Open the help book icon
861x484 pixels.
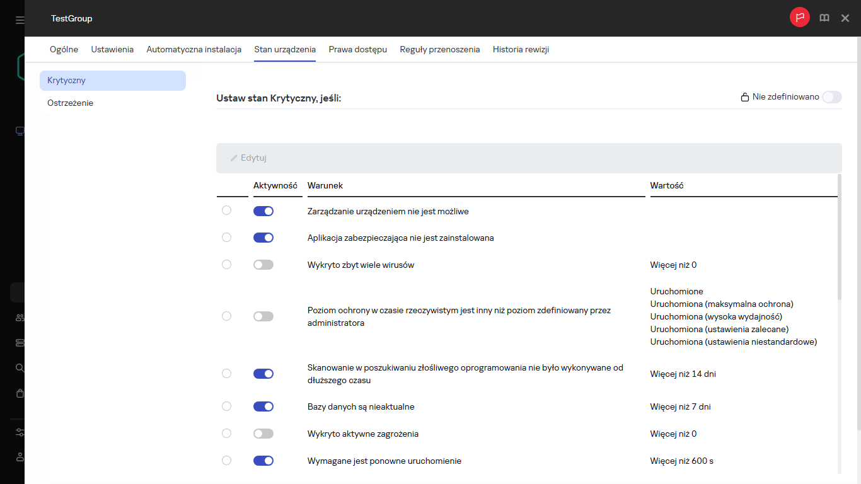point(824,18)
